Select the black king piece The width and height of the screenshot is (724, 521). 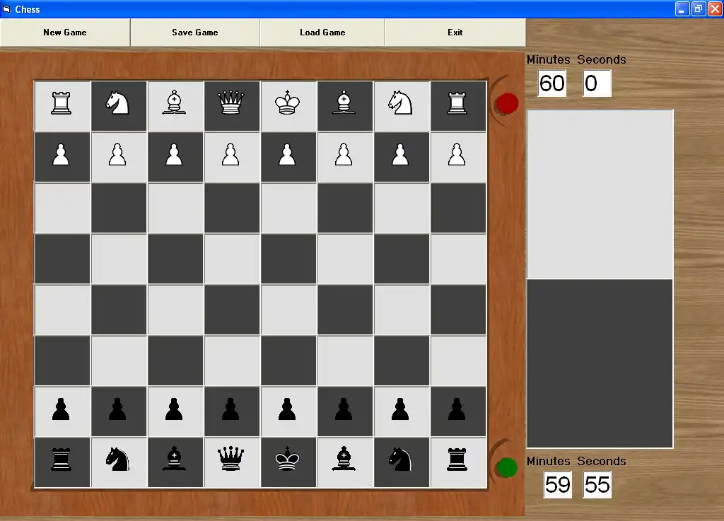pos(287,459)
